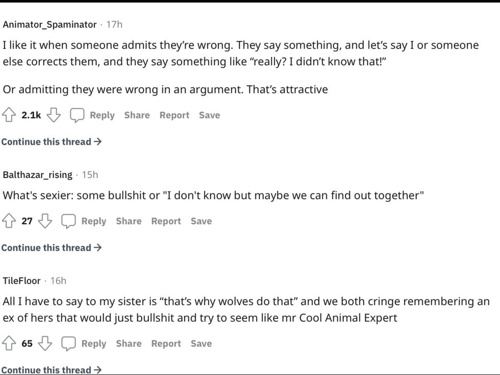500x375 pixels.
Task: Report Balthazar_rising's comment
Action: [166, 221]
